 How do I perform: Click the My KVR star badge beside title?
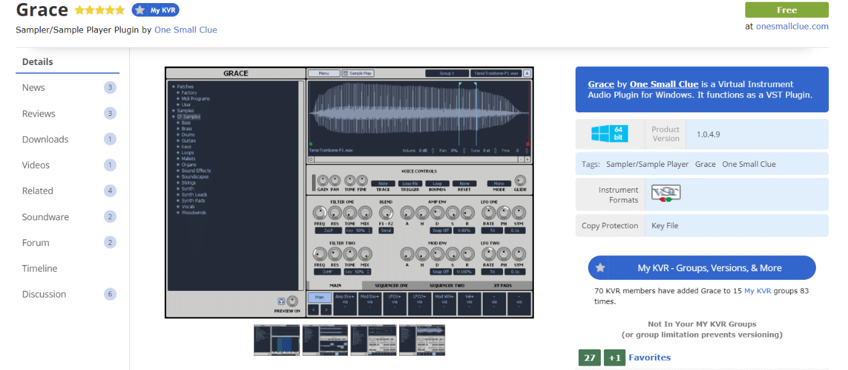(156, 10)
